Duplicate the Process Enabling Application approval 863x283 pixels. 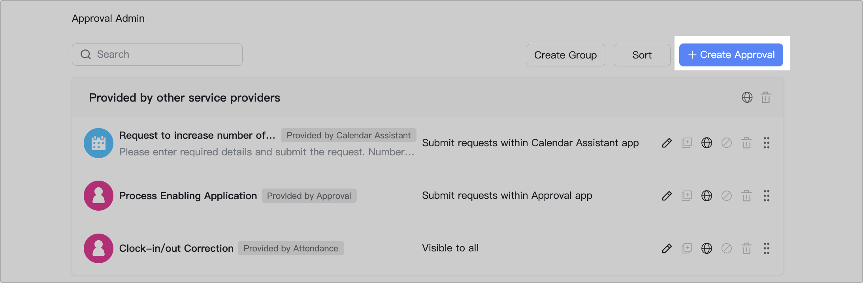(687, 196)
